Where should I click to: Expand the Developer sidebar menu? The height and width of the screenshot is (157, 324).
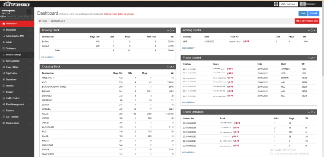coord(17,30)
